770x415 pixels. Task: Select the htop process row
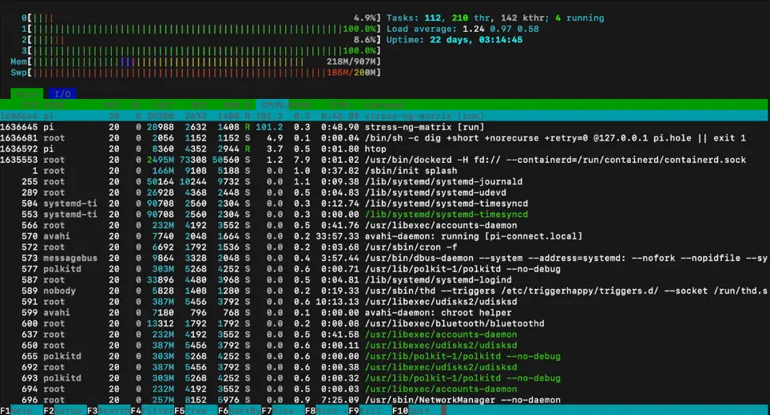click(384, 148)
